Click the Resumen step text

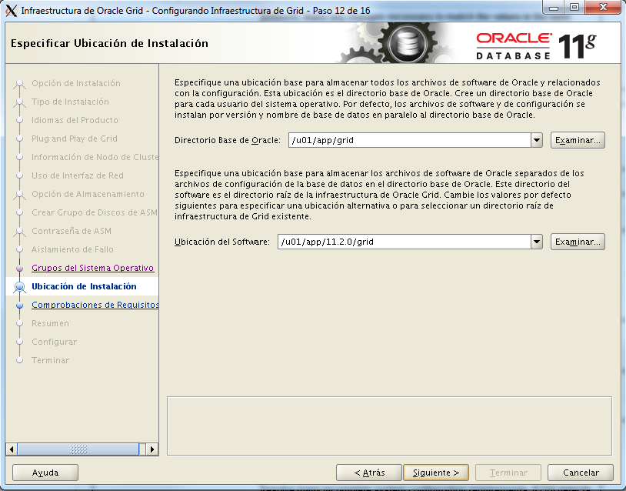point(50,323)
